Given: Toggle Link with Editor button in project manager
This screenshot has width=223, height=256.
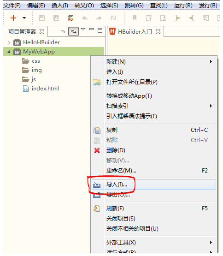Looking at the screenshot, I should pyautogui.click(x=73, y=31).
